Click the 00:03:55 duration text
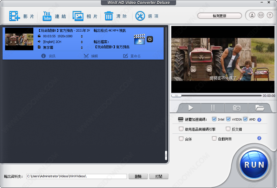 tap(49, 36)
